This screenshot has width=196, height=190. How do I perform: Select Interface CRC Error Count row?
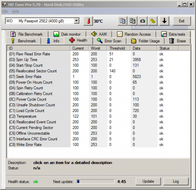[x=99, y=139]
